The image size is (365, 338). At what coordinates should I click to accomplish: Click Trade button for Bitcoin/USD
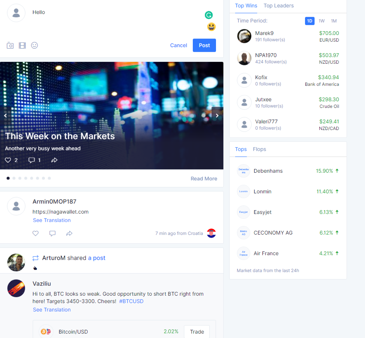[197, 332]
